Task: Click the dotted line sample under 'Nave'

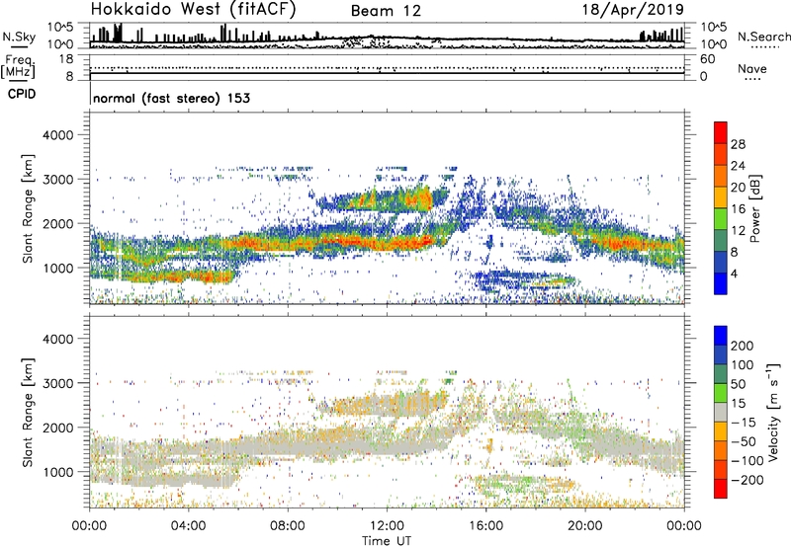Action: (753, 79)
